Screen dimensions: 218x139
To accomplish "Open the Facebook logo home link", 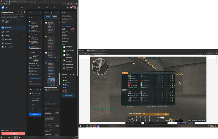I will click(x=3, y=7).
